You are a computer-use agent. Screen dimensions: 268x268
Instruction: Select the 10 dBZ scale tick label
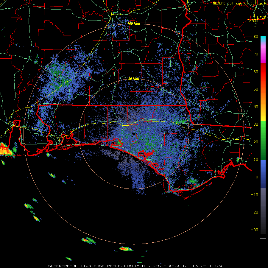tap(256, 160)
